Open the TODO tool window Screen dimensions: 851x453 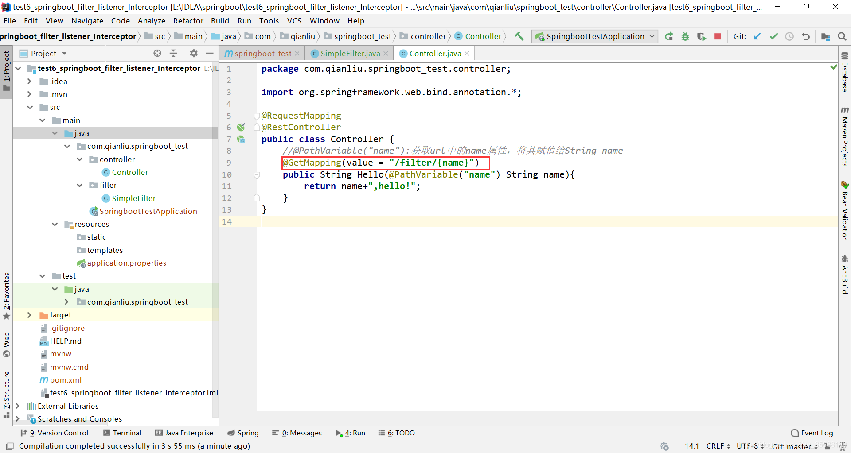coord(396,433)
